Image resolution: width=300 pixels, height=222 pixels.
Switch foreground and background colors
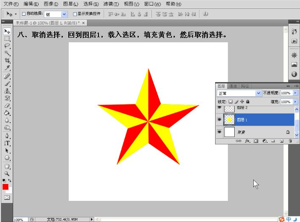pyautogui.click(x=10, y=180)
